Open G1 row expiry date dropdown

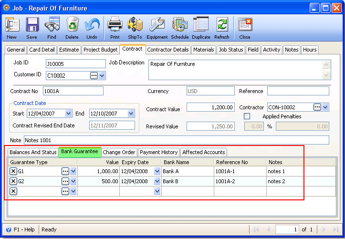157,171
